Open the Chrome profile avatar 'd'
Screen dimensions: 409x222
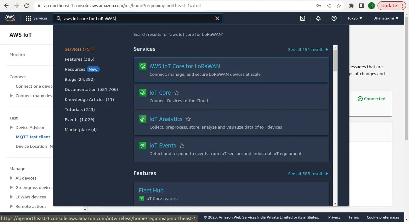tap(372, 6)
